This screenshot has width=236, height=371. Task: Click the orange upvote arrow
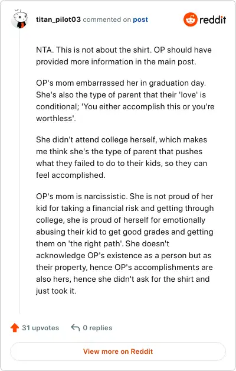click(15, 328)
